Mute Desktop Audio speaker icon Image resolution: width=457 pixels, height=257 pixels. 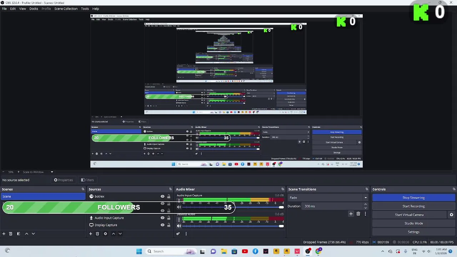pyautogui.click(x=179, y=226)
